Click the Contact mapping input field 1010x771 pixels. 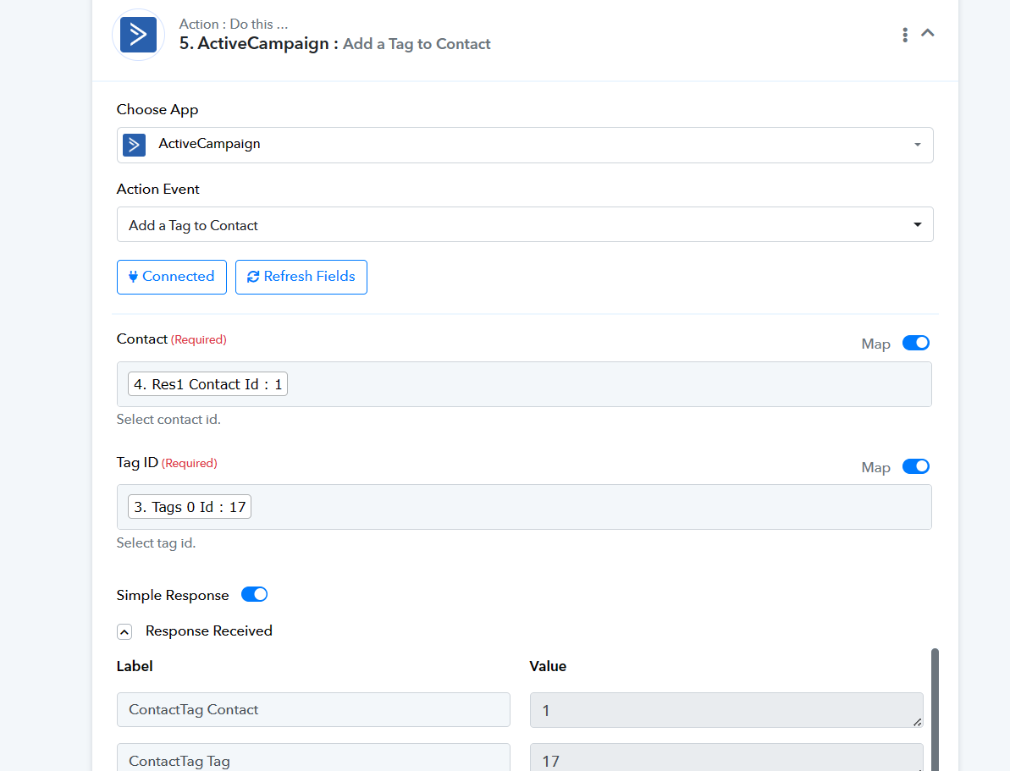click(524, 384)
